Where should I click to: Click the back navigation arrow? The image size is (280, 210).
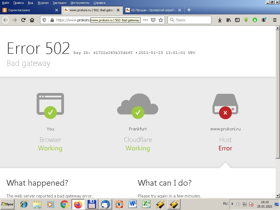tap(6, 20)
